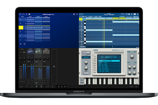Select program 002 M1 PIANO

coord(109,63)
